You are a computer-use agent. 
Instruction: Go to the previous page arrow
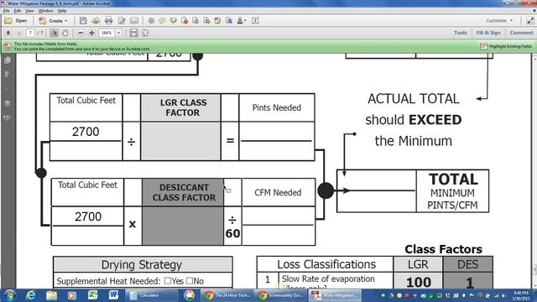(x=8, y=33)
